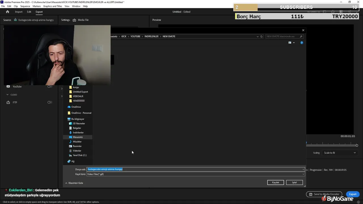Screen dimensions: 363x204
Task: Click NEW EMOTE in the address breadcrumb
Action: [x=169, y=36]
